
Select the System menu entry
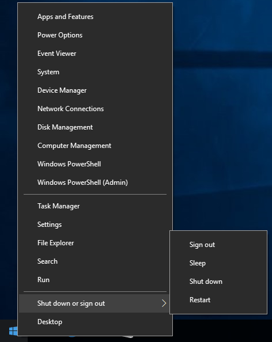pyautogui.click(x=95, y=72)
